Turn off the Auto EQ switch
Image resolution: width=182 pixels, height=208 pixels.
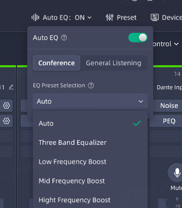pyautogui.click(x=138, y=38)
